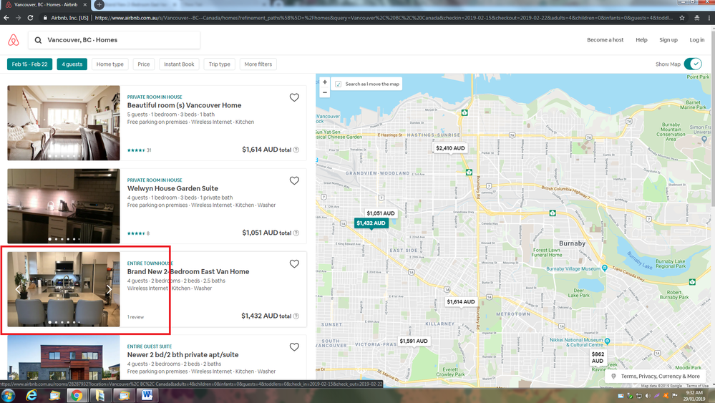The width and height of the screenshot is (715, 403).
Task: Click the Log in link
Action: [696, 40]
